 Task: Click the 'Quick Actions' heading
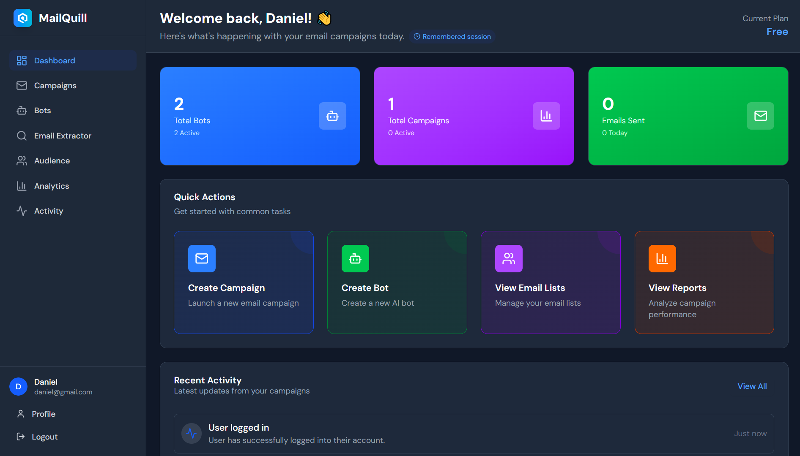pos(205,197)
